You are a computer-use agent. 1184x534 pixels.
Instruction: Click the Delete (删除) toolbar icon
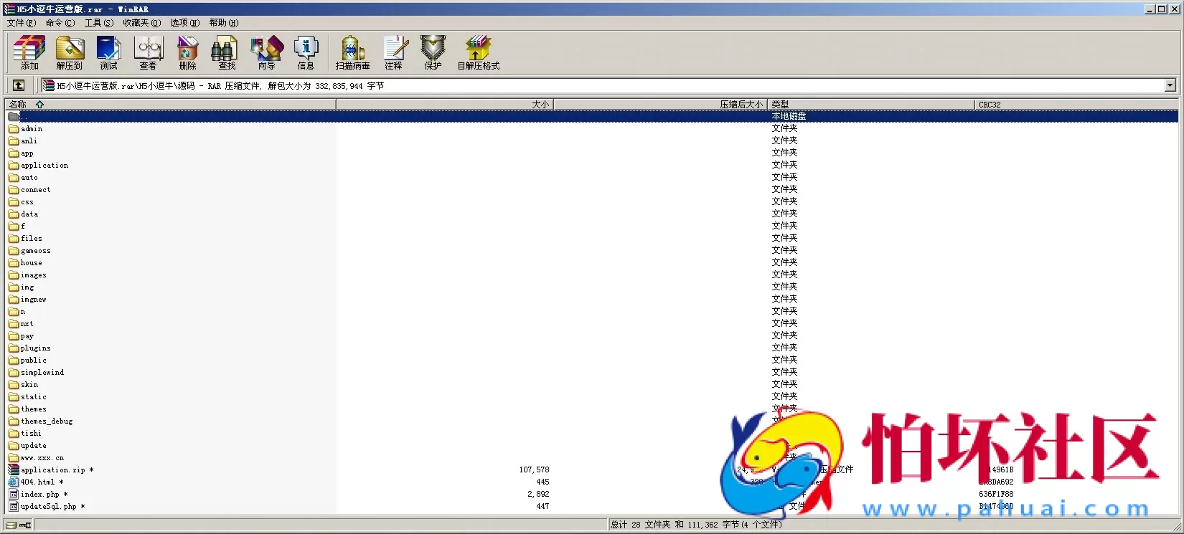click(187, 53)
